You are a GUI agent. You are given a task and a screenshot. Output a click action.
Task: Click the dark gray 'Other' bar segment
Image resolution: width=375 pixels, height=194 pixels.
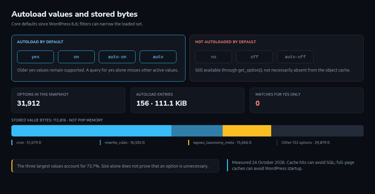(317, 131)
